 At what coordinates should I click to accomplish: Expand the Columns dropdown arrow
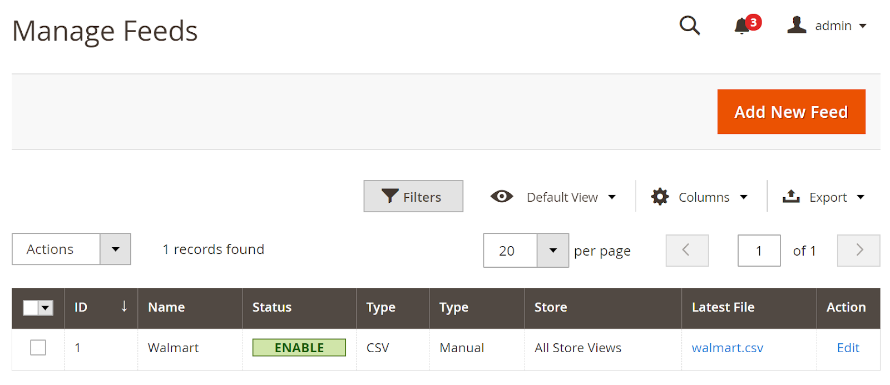point(744,197)
